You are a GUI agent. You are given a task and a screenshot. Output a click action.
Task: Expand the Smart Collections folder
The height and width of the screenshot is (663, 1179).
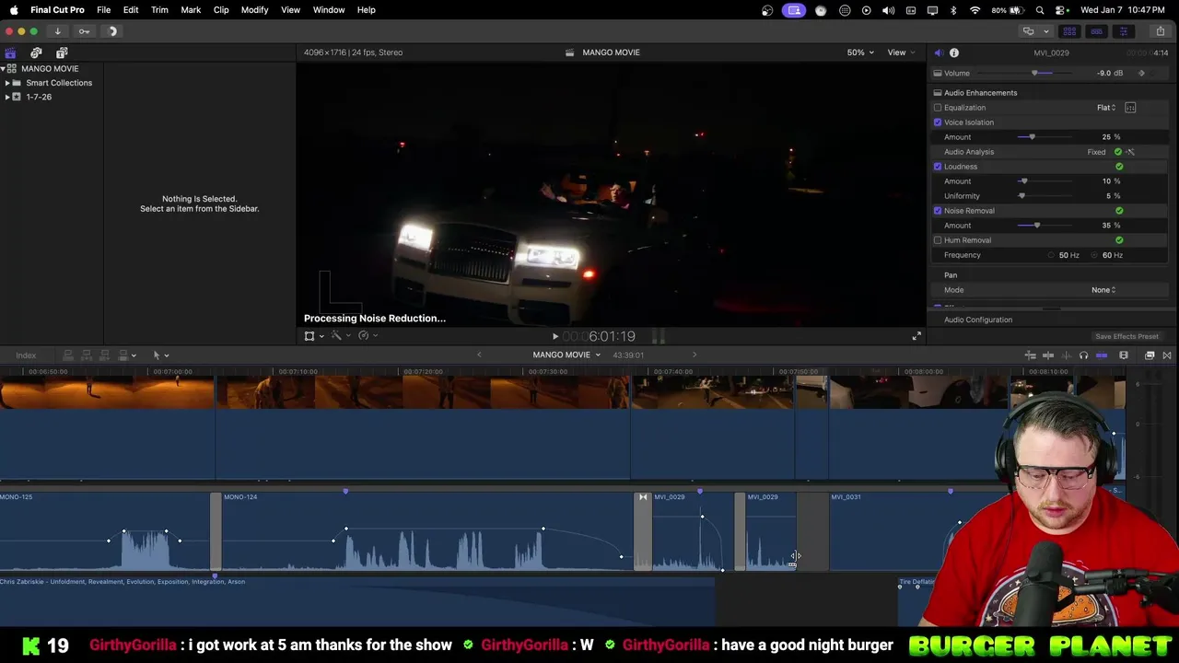click(x=7, y=83)
